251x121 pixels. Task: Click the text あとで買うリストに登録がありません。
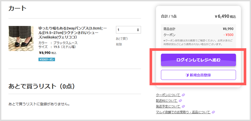click(x=39, y=104)
